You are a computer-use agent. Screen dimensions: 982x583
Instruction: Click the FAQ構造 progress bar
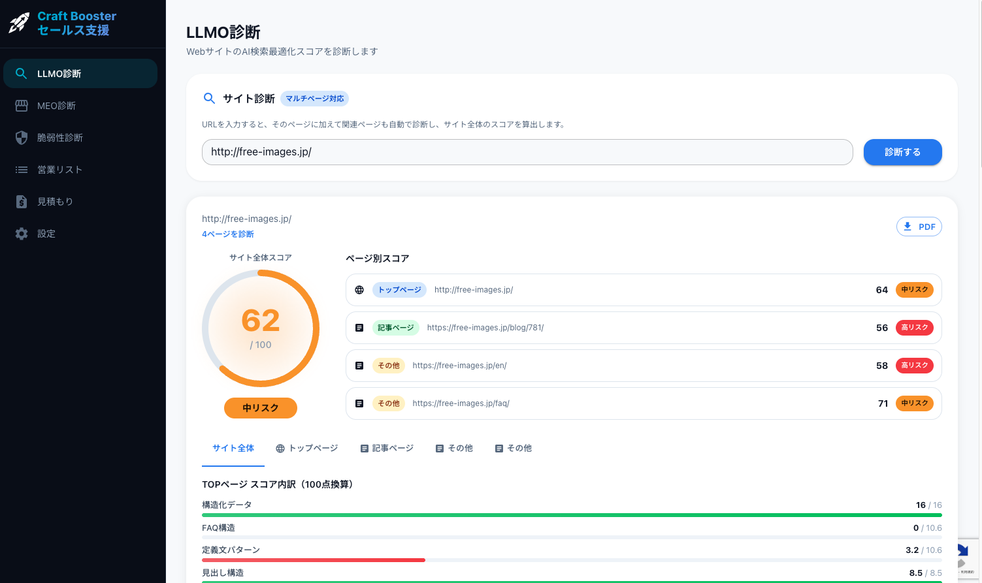click(572, 537)
